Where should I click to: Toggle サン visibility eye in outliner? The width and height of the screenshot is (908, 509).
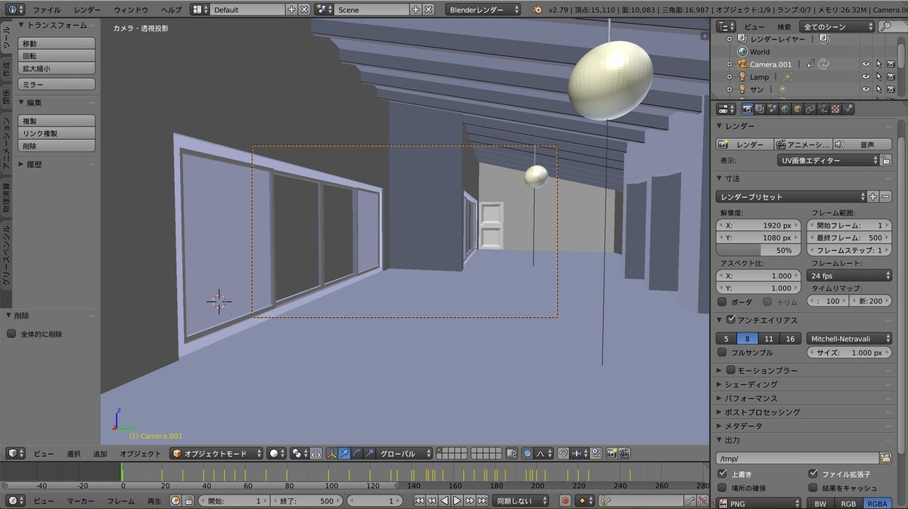(x=866, y=88)
